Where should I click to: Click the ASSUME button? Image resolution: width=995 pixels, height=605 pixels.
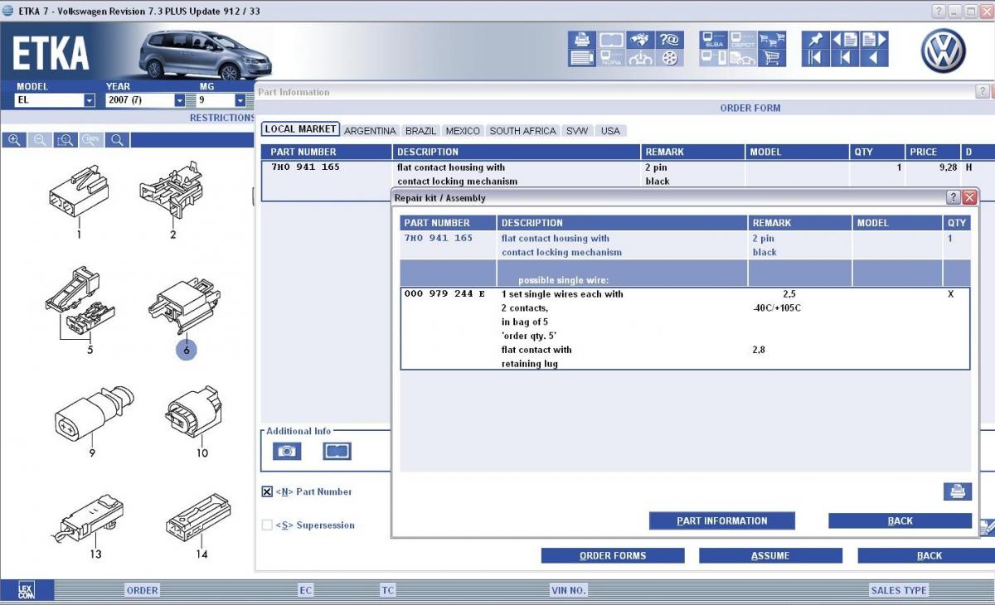click(770, 555)
